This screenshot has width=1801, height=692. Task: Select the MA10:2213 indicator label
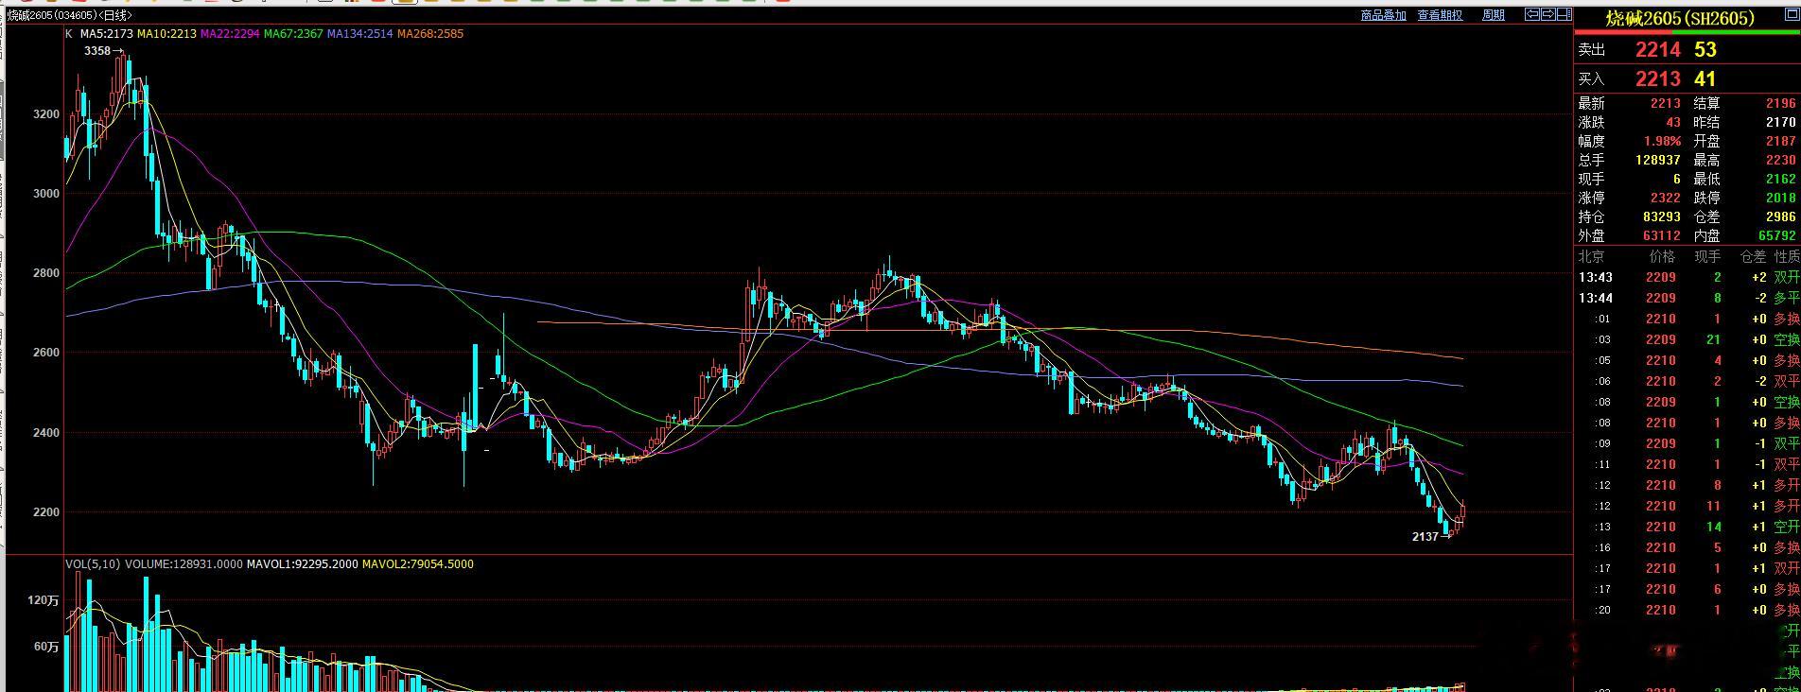(x=166, y=33)
